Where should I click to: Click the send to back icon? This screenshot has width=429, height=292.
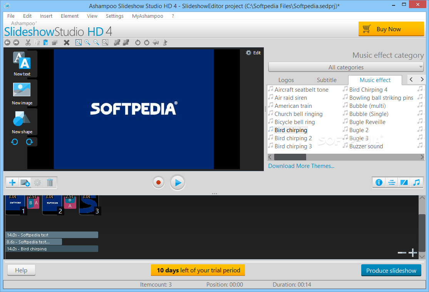tap(126, 42)
